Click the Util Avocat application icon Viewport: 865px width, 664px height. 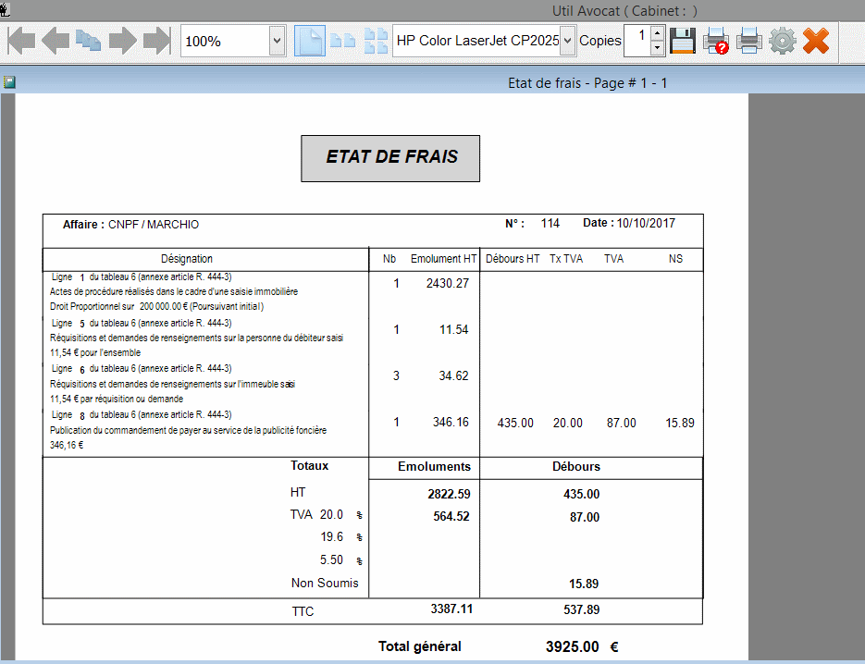click(x=5, y=9)
